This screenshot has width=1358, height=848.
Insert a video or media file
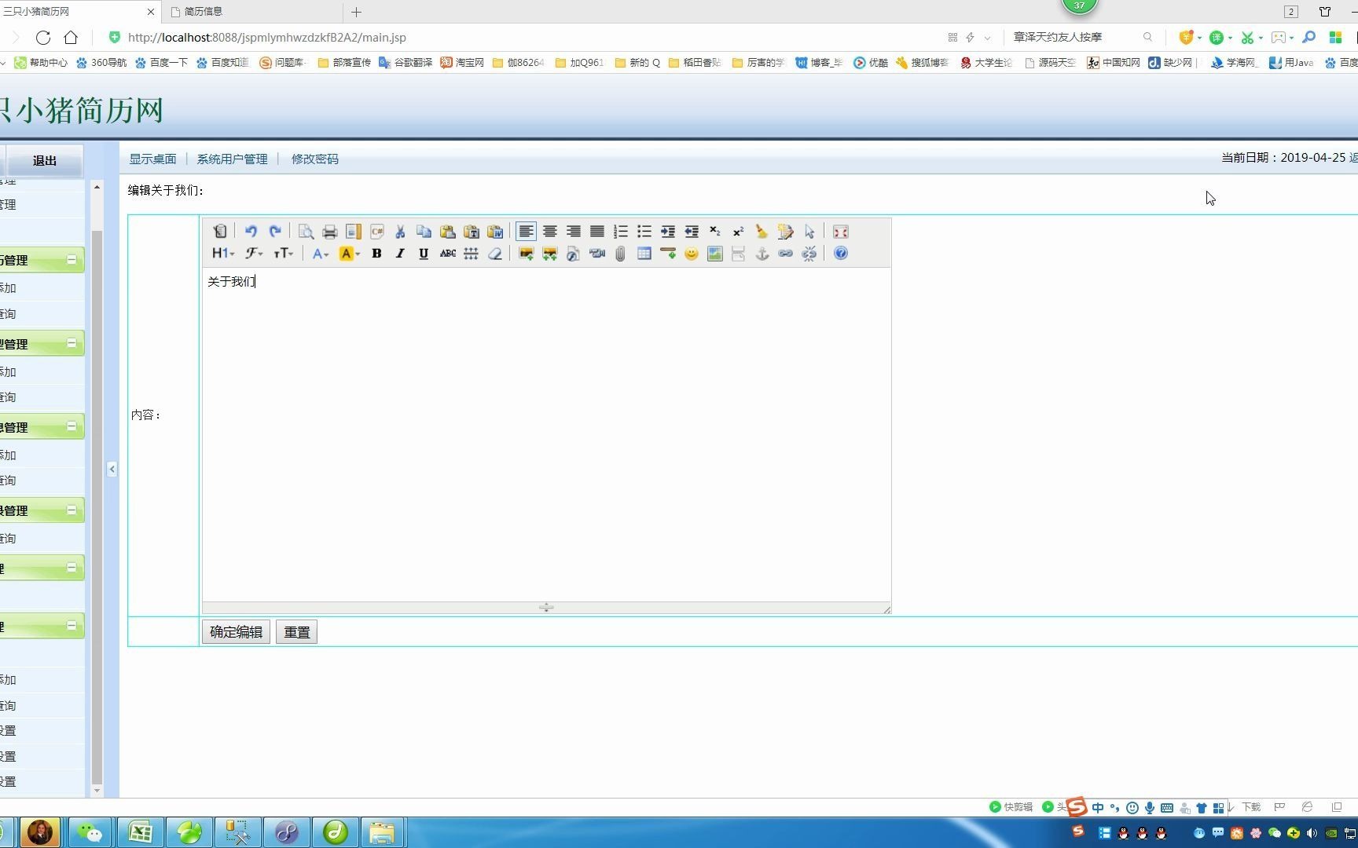point(596,254)
